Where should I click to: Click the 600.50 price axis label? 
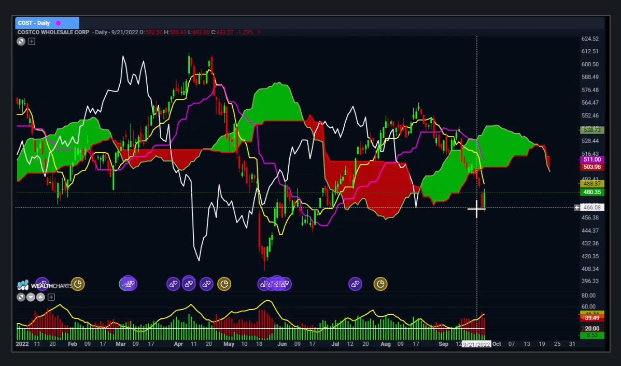pyautogui.click(x=590, y=64)
